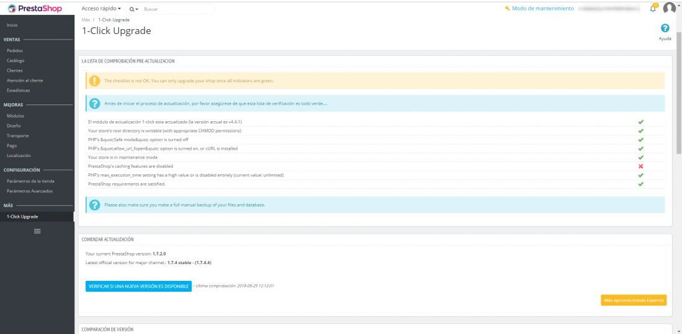Image resolution: width=682 pixels, height=334 pixels.
Task: Click the maintenance mode wrench icon
Action: 507,8
